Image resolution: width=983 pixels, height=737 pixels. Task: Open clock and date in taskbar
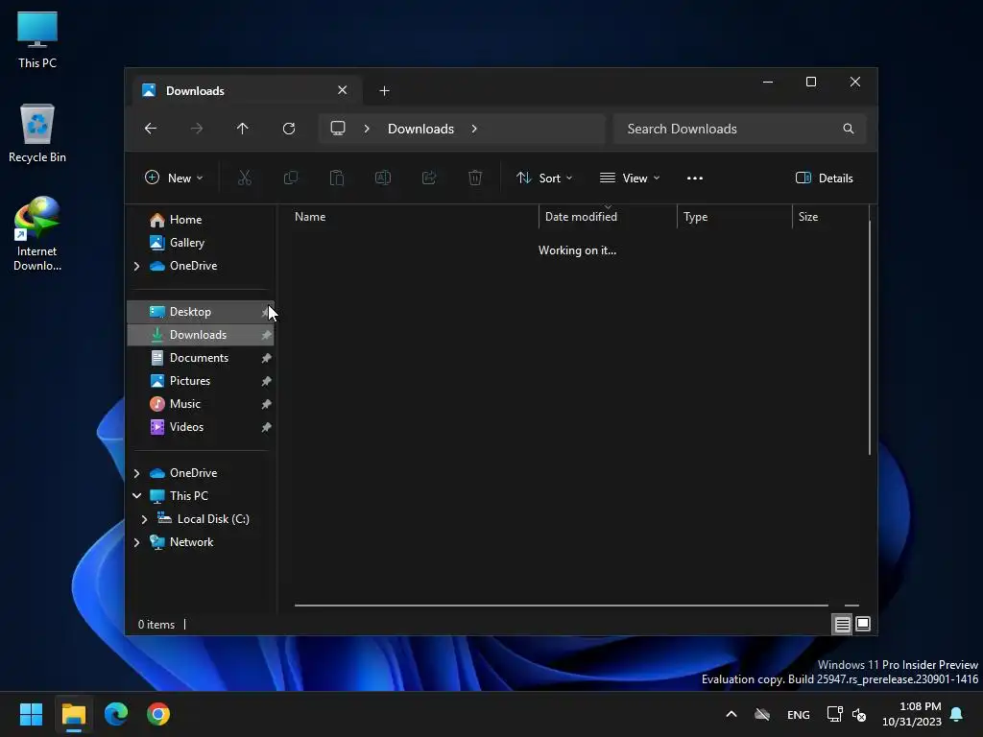point(912,714)
